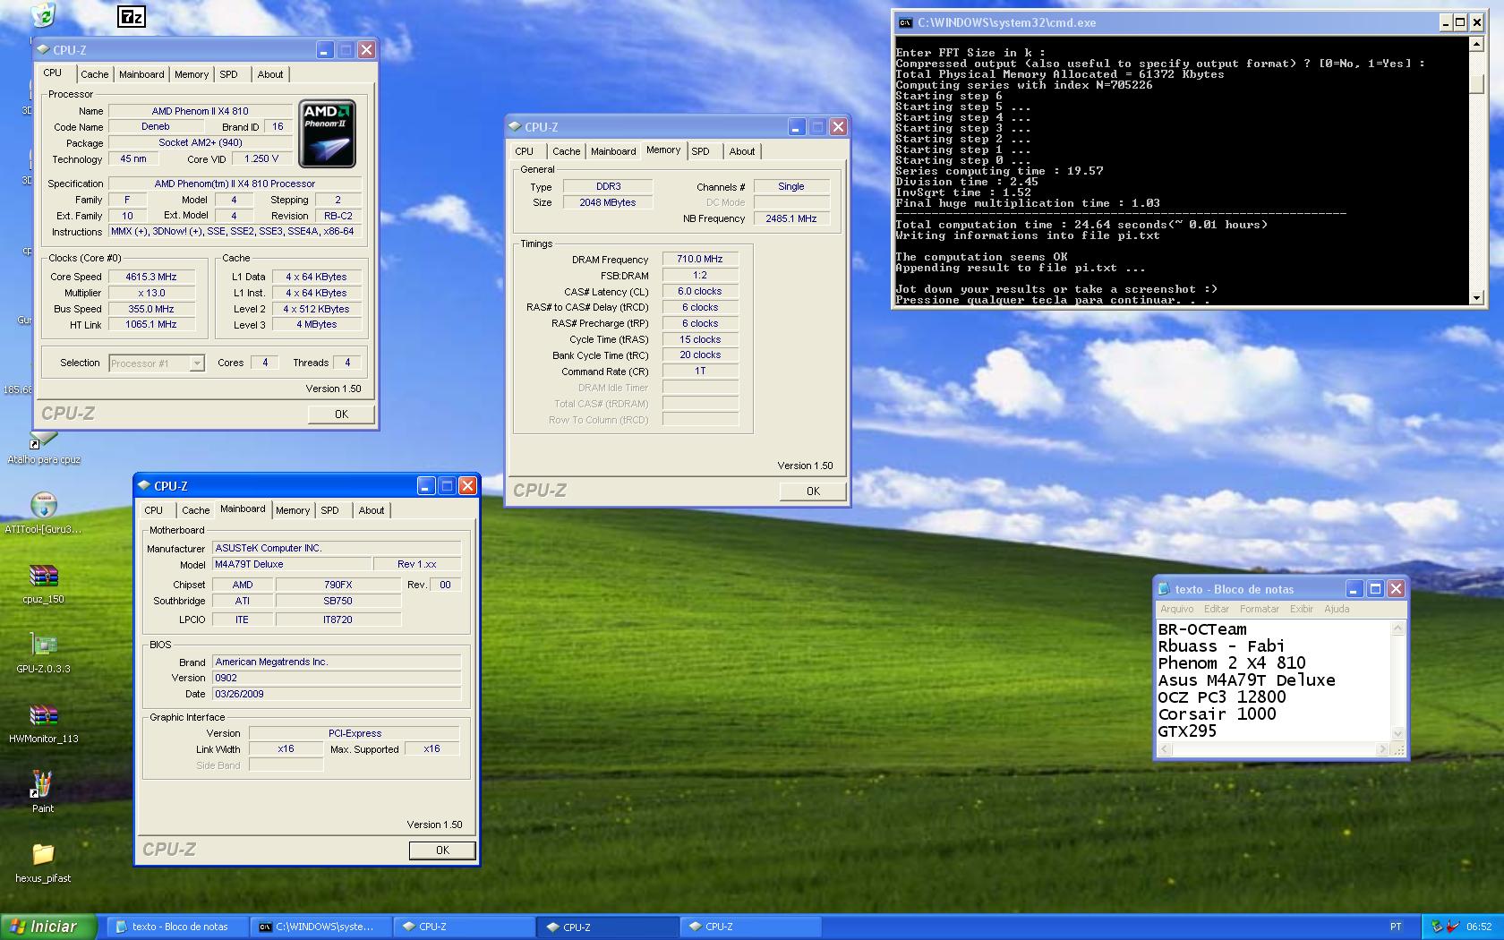
Task: Click the system tray icons near clock
Action: pyautogui.click(x=1445, y=927)
